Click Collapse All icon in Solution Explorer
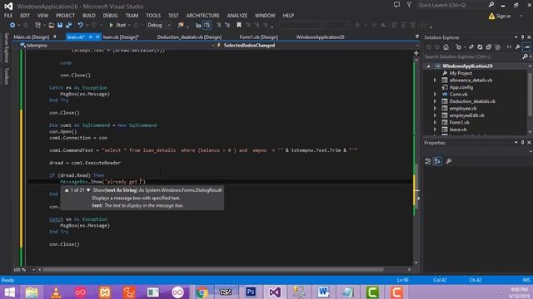 click(x=489, y=47)
